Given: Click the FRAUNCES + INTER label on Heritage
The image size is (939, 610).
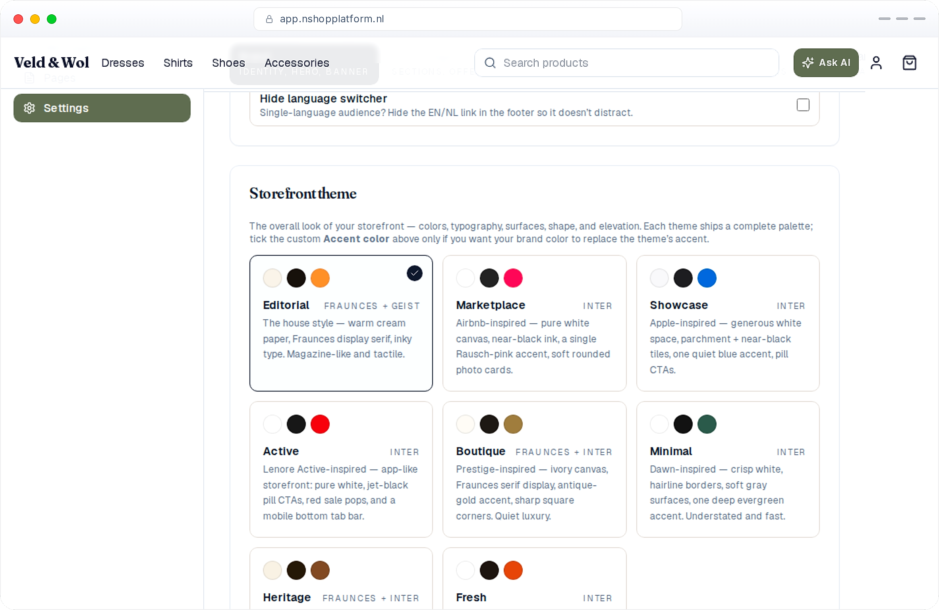Looking at the screenshot, I should pos(371,598).
